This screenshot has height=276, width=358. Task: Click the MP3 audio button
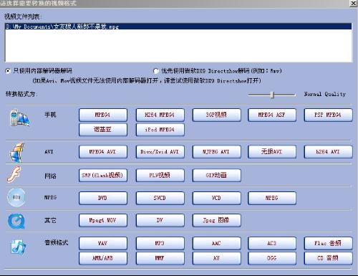click(x=160, y=243)
